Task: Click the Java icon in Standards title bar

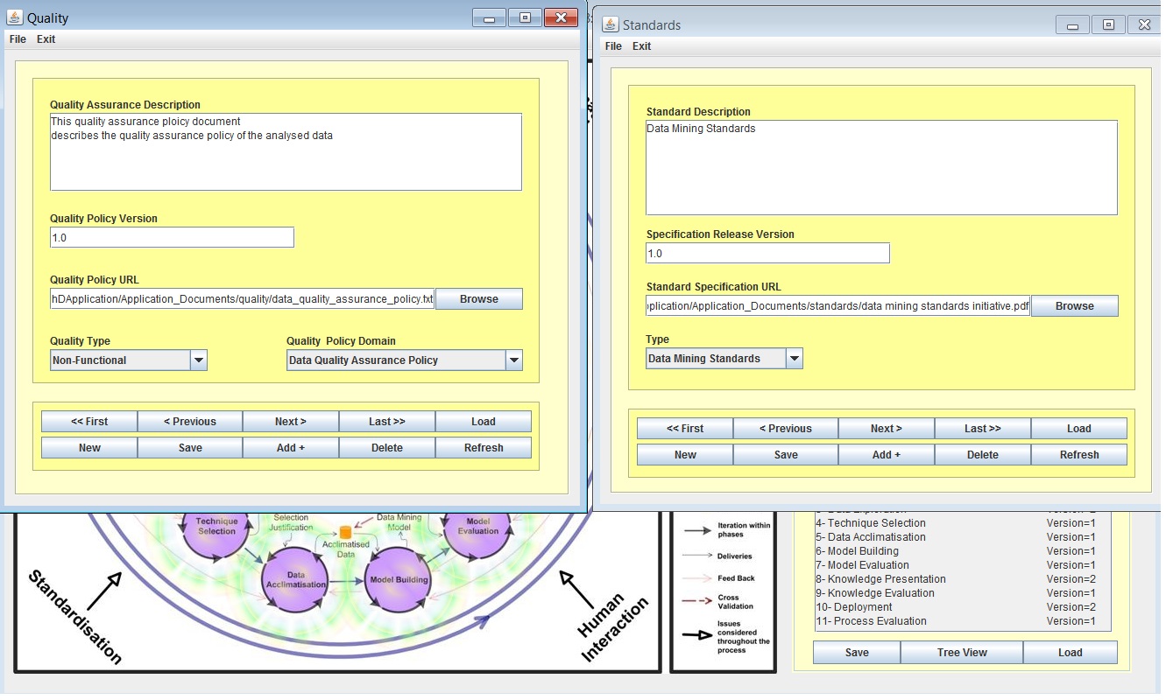Action: 610,24
